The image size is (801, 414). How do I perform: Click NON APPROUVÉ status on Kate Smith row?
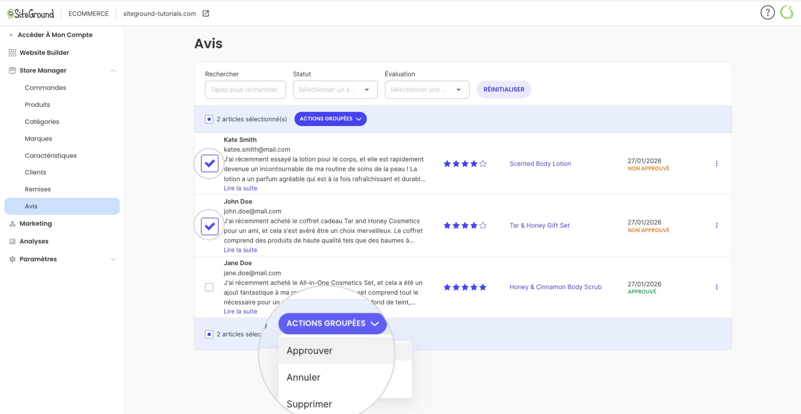(x=649, y=169)
